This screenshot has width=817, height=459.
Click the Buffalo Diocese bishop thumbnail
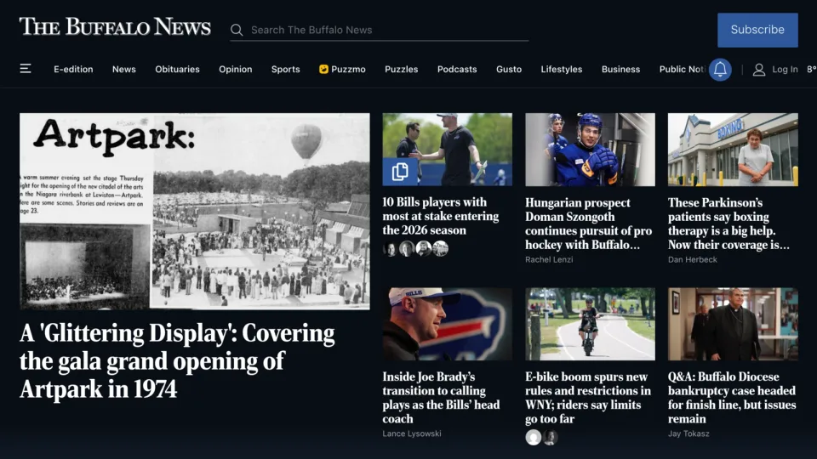pos(733,324)
